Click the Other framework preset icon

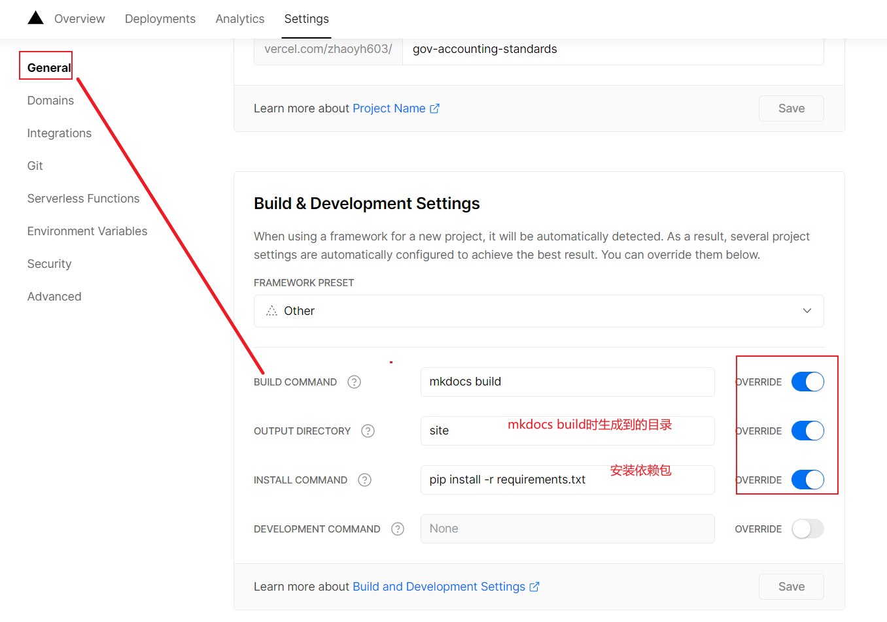[x=271, y=311]
